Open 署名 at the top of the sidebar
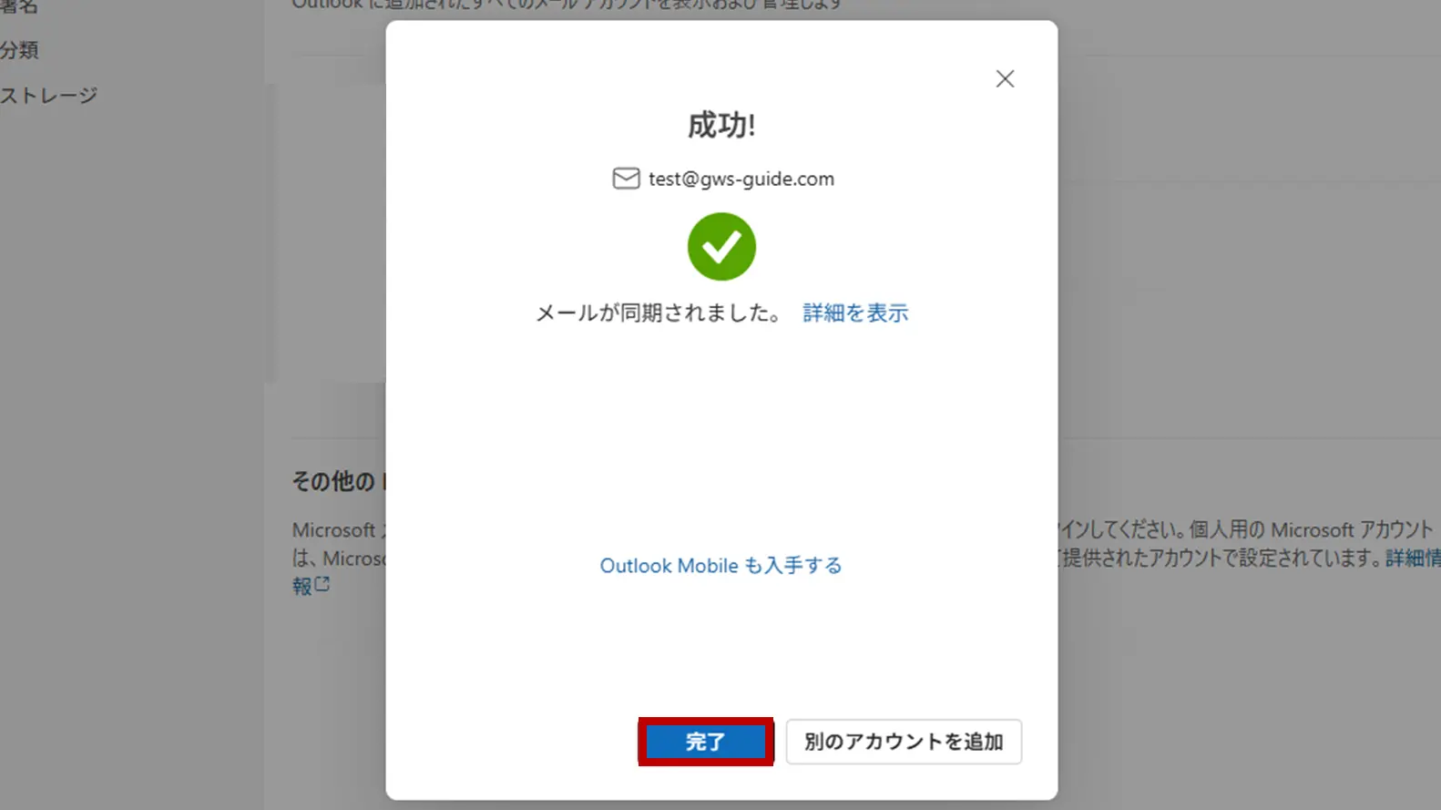This screenshot has height=810, width=1441. click(x=19, y=6)
